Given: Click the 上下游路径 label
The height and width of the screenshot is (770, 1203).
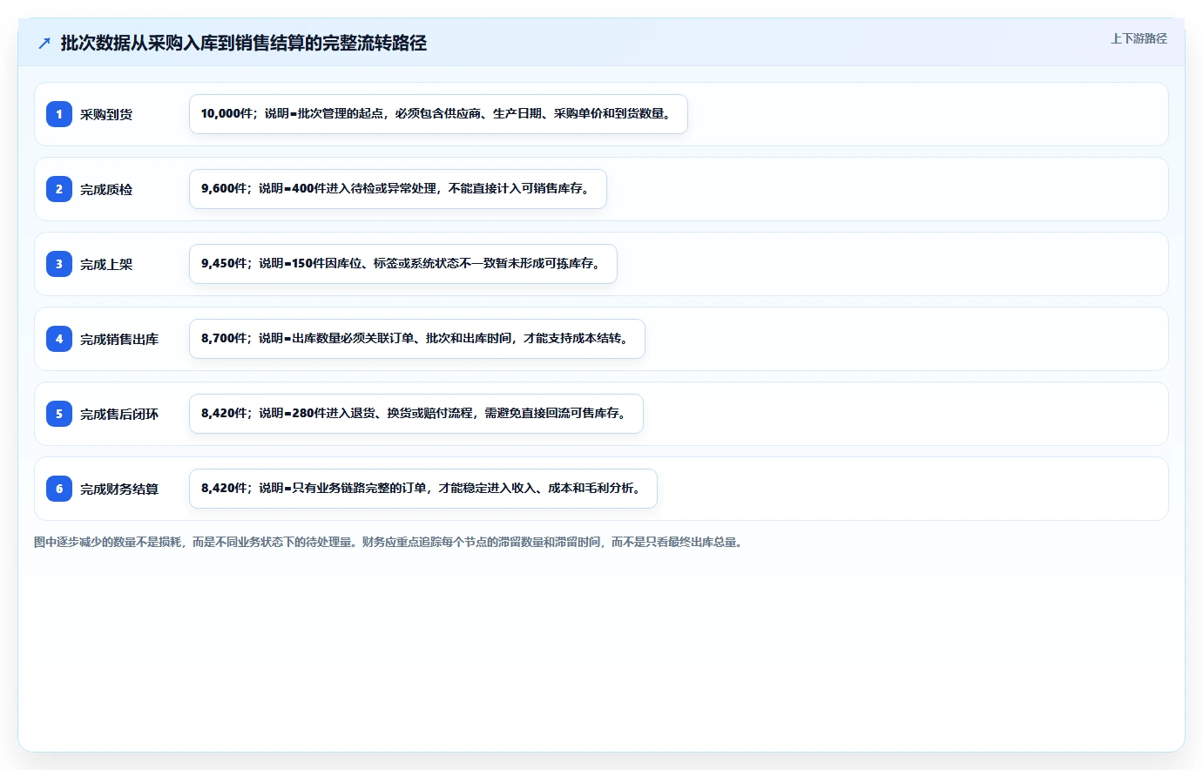Looking at the screenshot, I should point(1139,38).
